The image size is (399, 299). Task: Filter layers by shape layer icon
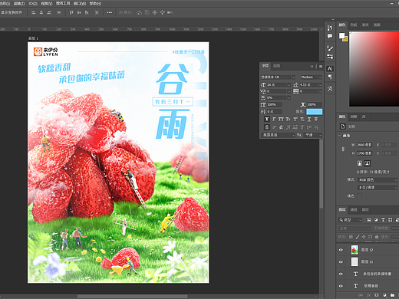390,220
